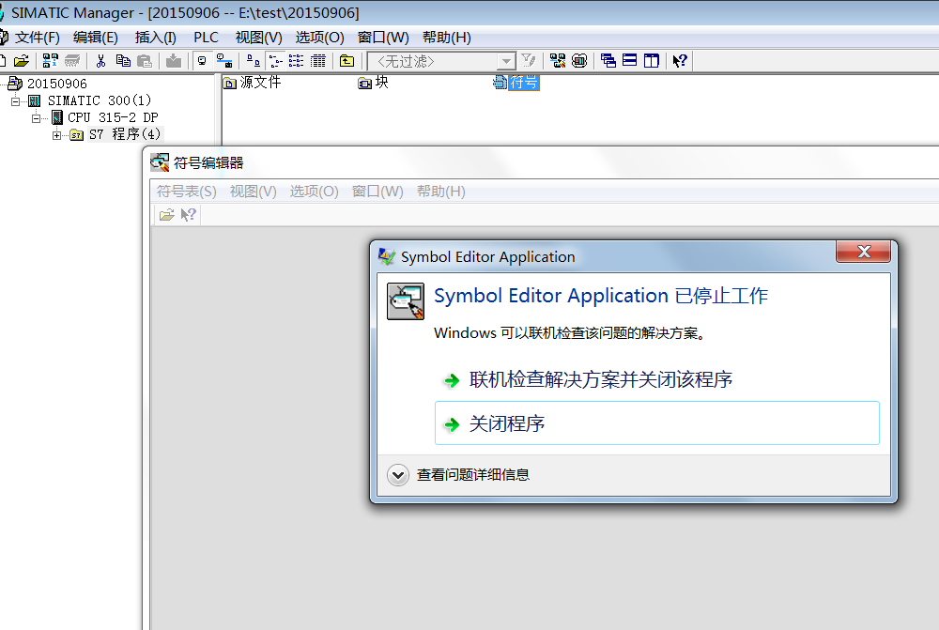Viewport: 939px width, 630px height.
Task: Click the Paste clipboard icon
Action: point(145,60)
